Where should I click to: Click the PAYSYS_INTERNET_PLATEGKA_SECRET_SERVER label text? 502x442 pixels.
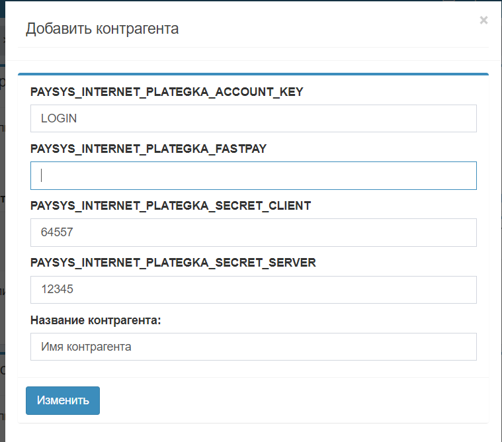click(173, 263)
